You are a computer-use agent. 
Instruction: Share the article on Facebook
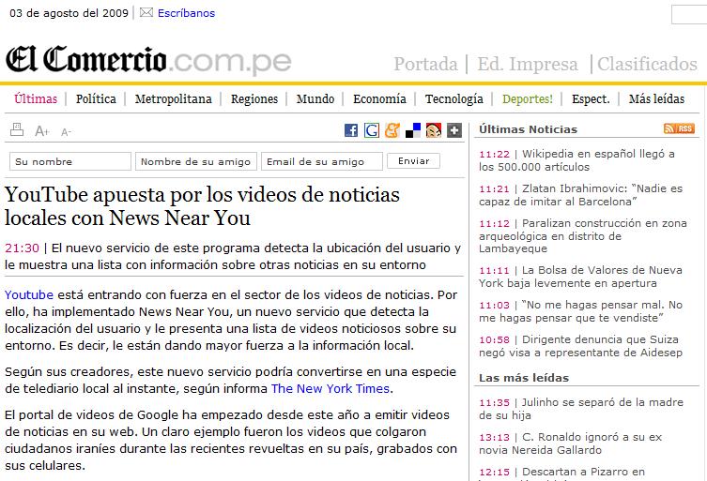click(351, 130)
